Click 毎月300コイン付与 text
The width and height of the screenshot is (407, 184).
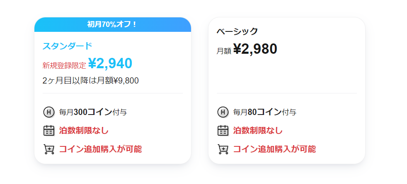click(93, 112)
